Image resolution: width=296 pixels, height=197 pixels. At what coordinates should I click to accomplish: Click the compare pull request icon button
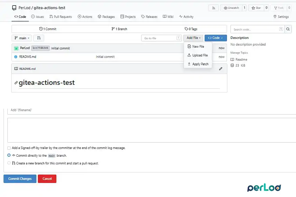click(x=39, y=38)
